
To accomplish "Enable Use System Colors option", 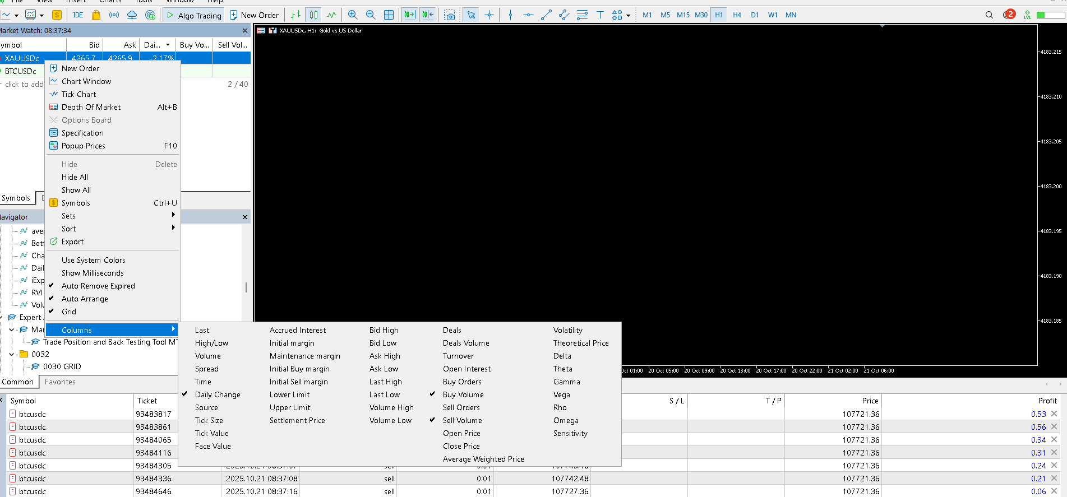I will coord(94,260).
